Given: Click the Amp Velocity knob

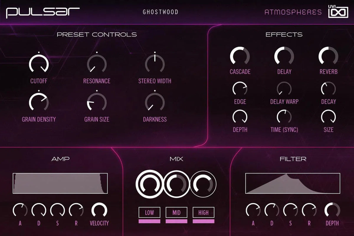Looking at the screenshot, I should 99,211.
